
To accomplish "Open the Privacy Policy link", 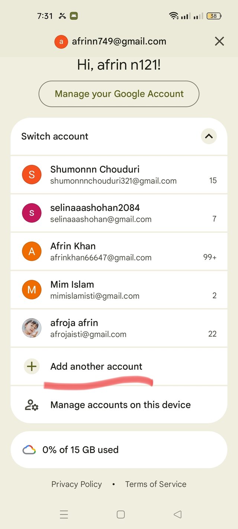I will click(x=77, y=484).
